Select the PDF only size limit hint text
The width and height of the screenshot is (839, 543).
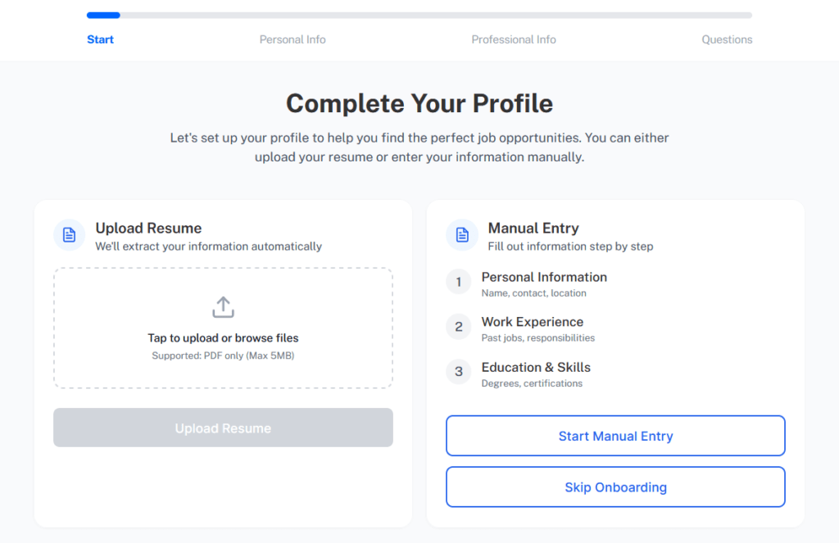pos(222,355)
